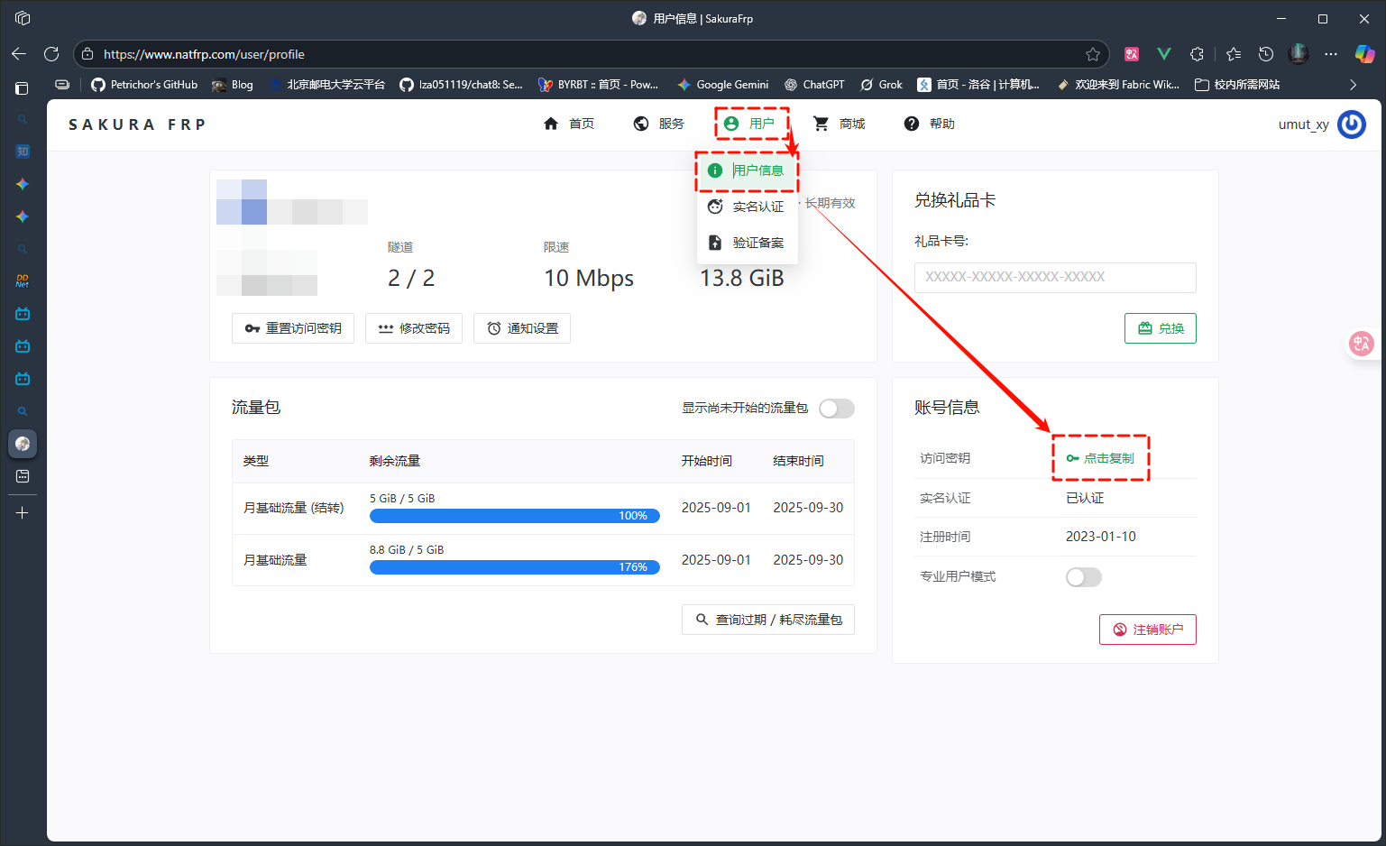Select the active SakuraFrp vertical tab
Image resolution: width=1386 pixels, height=846 pixels.
pos(23,444)
